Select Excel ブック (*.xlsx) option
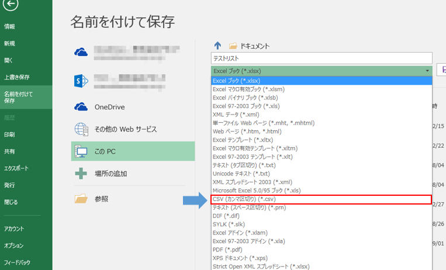This screenshot has height=270, width=446. pyautogui.click(x=321, y=81)
